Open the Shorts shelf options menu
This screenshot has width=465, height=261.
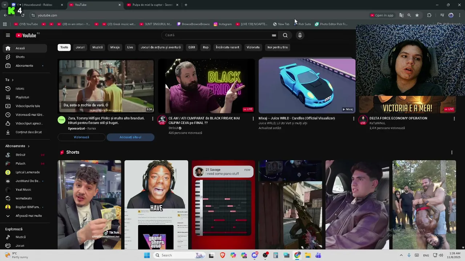tap(452, 153)
